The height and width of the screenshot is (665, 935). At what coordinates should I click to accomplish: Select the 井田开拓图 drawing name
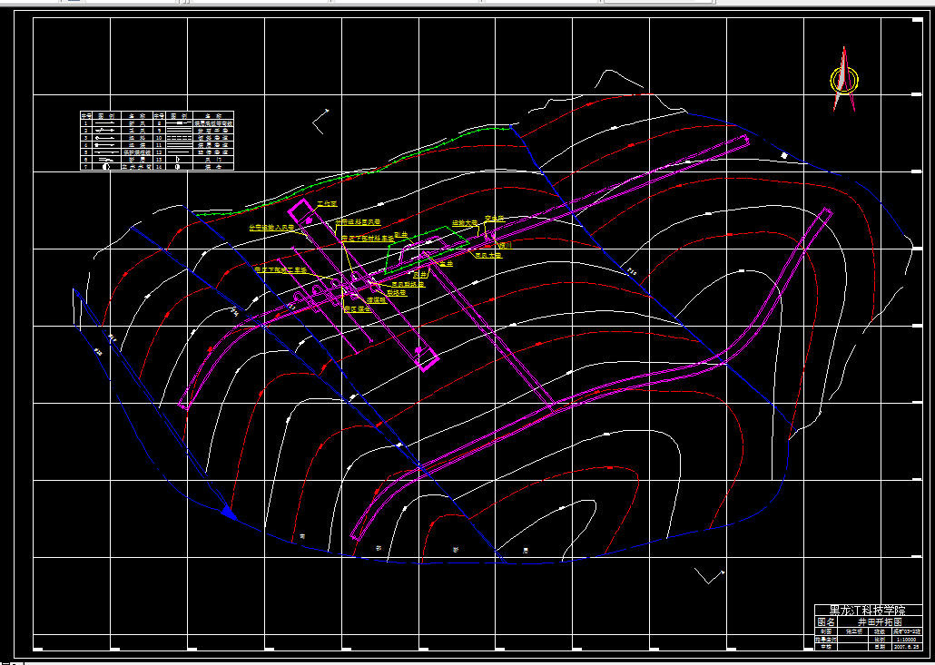click(880, 621)
